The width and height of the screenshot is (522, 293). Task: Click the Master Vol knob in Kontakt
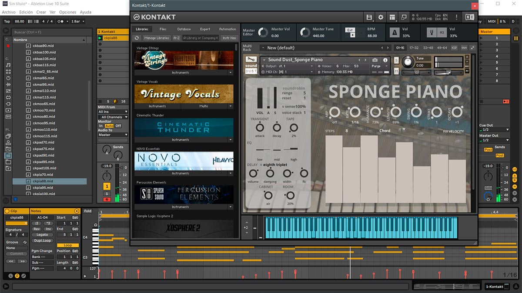tap(263, 33)
